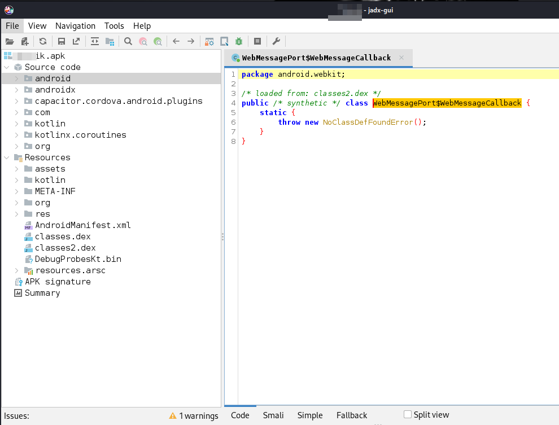
Task: Open the log viewer icon
Action: (x=257, y=41)
